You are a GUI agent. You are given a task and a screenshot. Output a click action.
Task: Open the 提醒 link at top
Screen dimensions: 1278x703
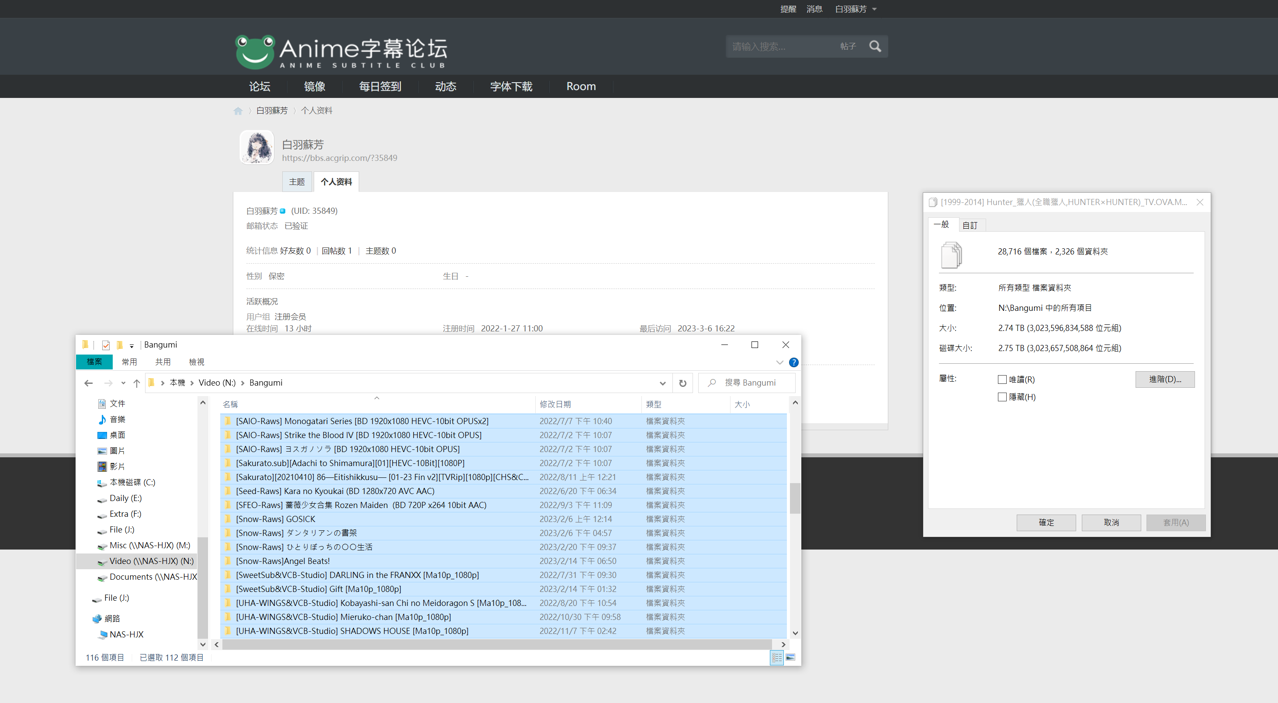pos(788,9)
